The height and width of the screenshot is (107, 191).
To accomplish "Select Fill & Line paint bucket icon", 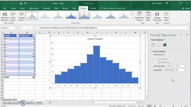I will (153, 45).
